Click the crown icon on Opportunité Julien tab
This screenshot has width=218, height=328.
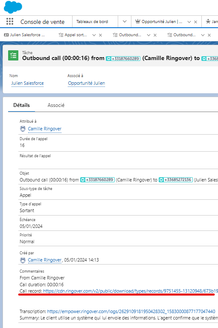click(x=138, y=21)
